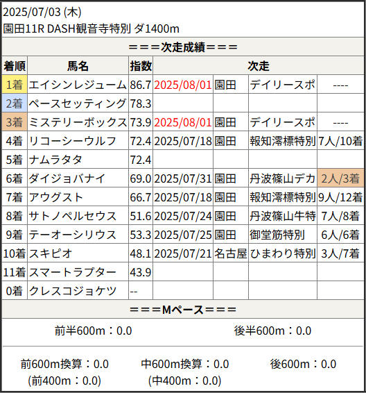Image resolution: width=366 pixels, height=393 pixels.
Task: Click the red 2025/08/01 date for ミステリーボックス
Action: tap(183, 122)
